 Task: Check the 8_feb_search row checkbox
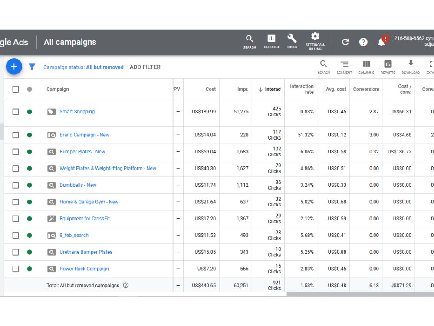16,235
